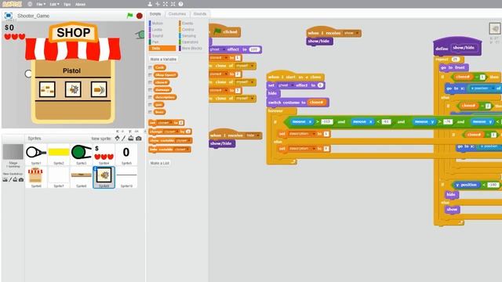502x282 pixels.
Task: Select Sprite1 in the sprite list
Action: 36,154
